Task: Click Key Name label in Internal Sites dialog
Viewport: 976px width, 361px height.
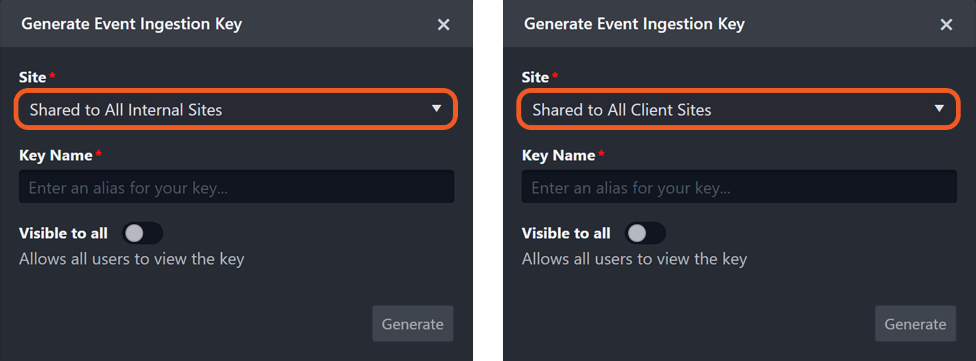Action: pyautogui.click(x=56, y=155)
